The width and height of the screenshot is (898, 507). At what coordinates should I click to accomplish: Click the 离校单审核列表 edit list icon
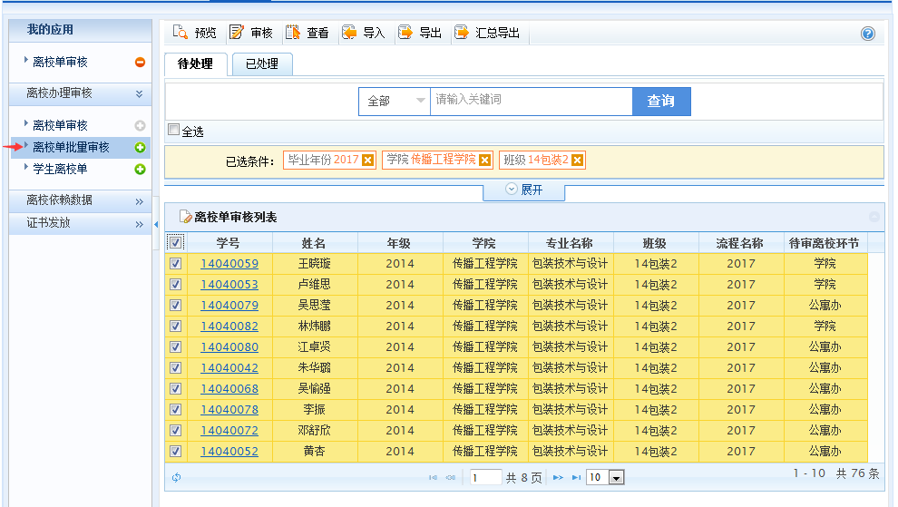tap(186, 217)
